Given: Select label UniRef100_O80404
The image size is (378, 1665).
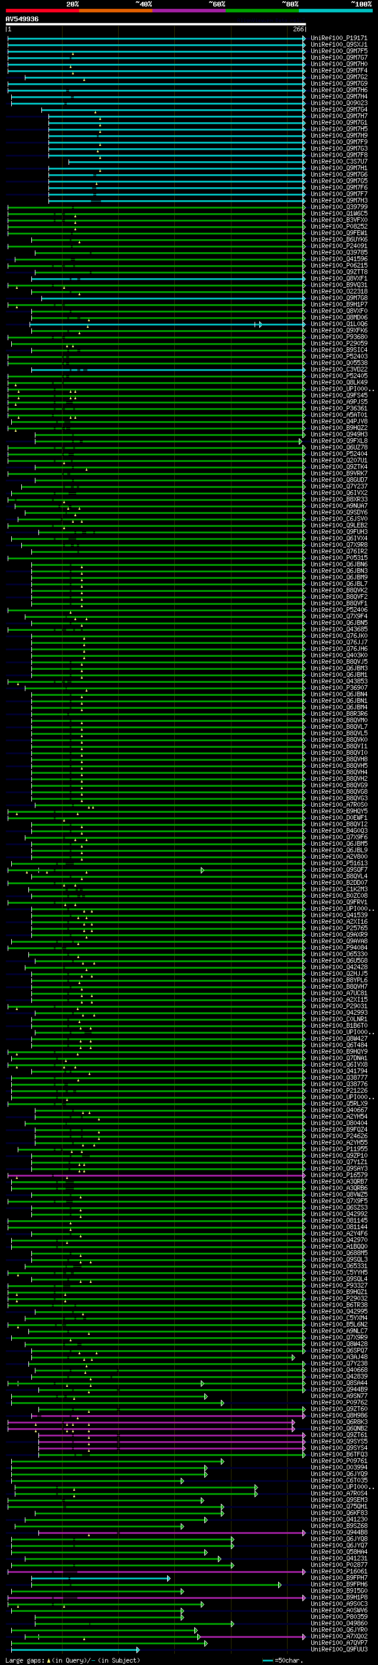Looking at the screenshot, I should [x=339, y=1123].
